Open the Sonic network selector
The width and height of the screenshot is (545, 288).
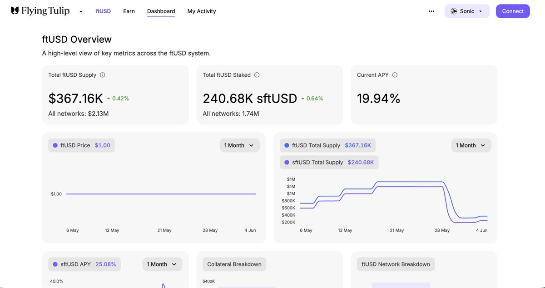467,11
